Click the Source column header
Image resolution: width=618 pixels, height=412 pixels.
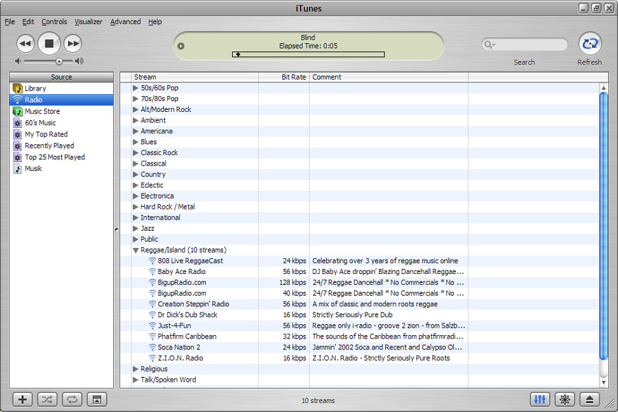click(x=62, y=78)
